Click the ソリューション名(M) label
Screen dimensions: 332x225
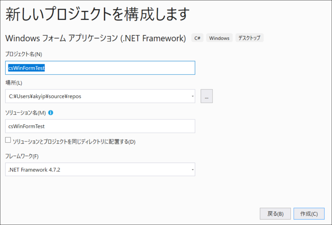point(25,113)
